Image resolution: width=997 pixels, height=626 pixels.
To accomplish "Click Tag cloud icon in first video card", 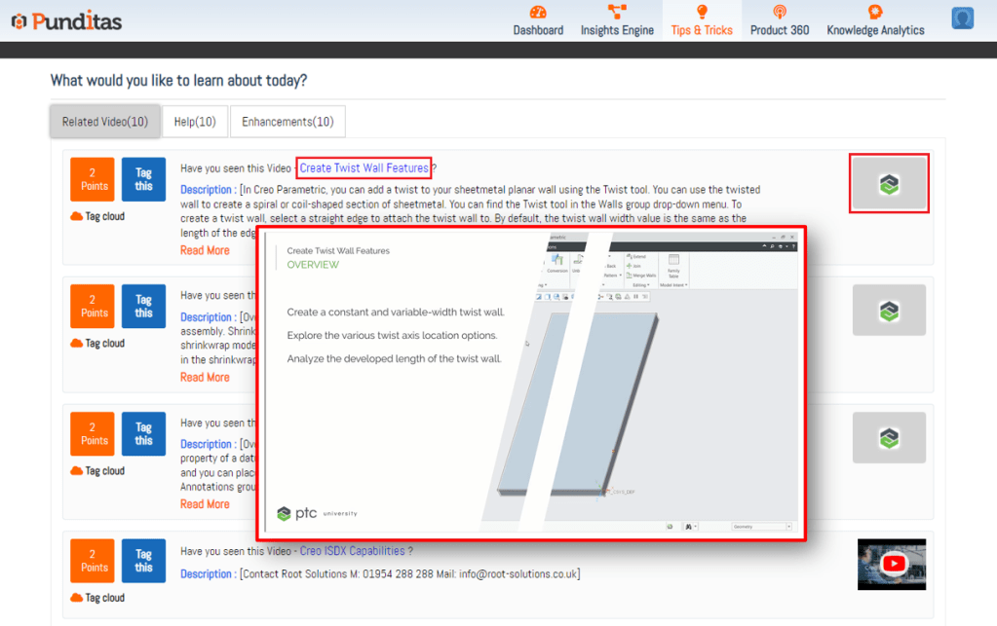I will pos(77,216).
